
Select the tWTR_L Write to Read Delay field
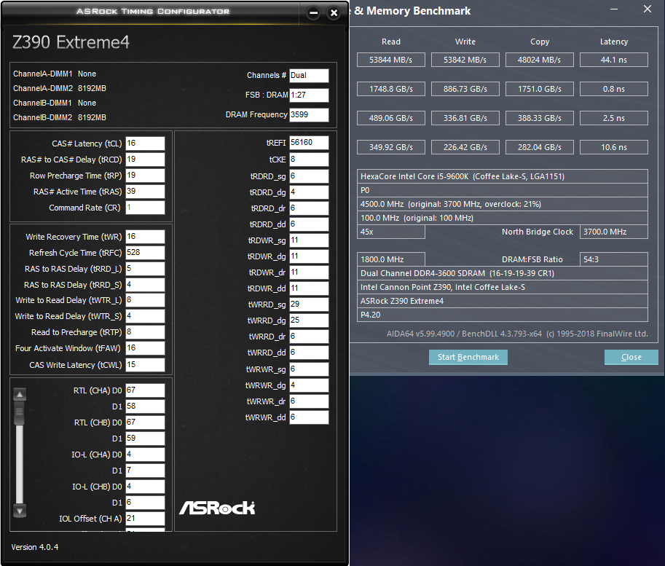tap(145, 300)
